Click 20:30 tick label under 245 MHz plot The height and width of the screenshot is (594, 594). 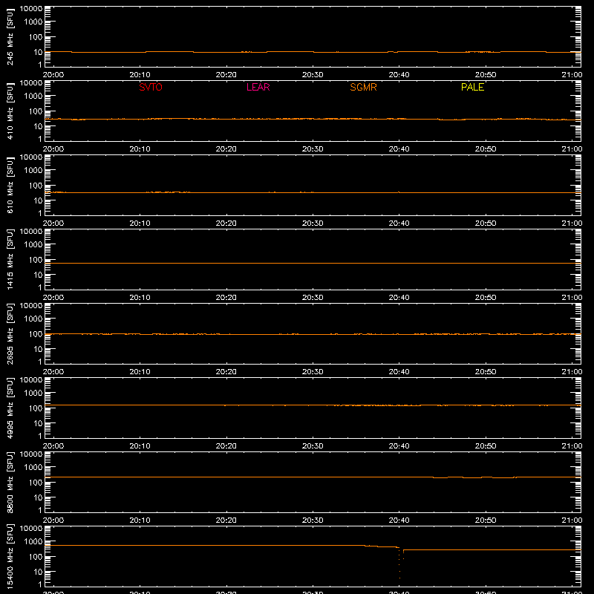313,75
